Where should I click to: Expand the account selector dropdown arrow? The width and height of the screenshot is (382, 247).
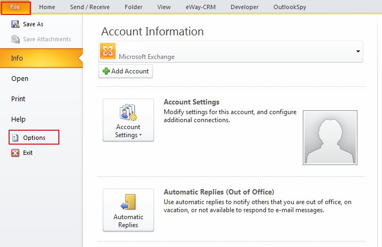[358, 51]
